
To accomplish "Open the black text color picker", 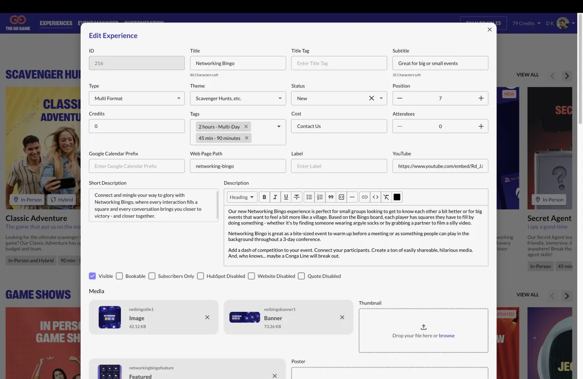I will [x=397, y=197].
